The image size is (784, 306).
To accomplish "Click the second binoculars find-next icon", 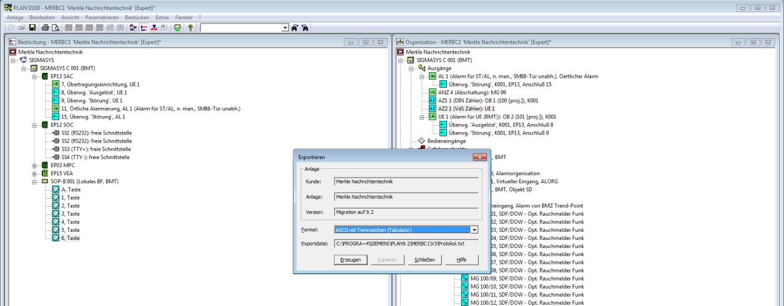I will point(306,28).
